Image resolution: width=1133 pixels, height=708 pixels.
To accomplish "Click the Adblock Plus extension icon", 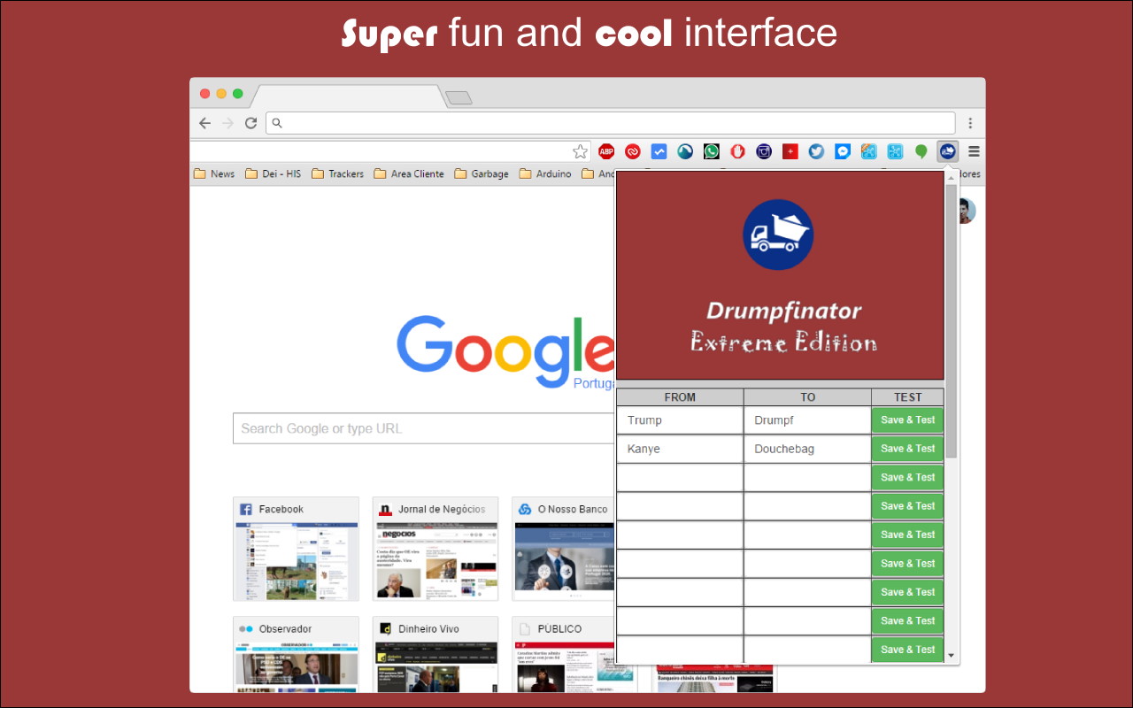I will coord(606,151).
